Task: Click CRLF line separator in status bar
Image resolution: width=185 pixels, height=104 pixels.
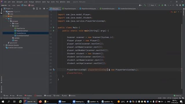Action: pyautogui.click(x=164, y=98)
